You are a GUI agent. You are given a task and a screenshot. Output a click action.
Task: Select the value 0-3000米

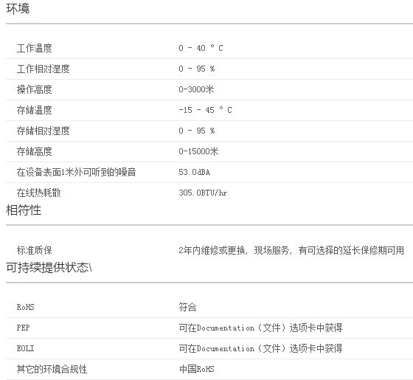196,89
